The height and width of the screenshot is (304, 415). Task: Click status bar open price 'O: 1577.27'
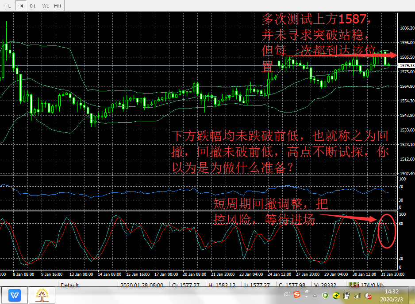click(x=185, y=285)
